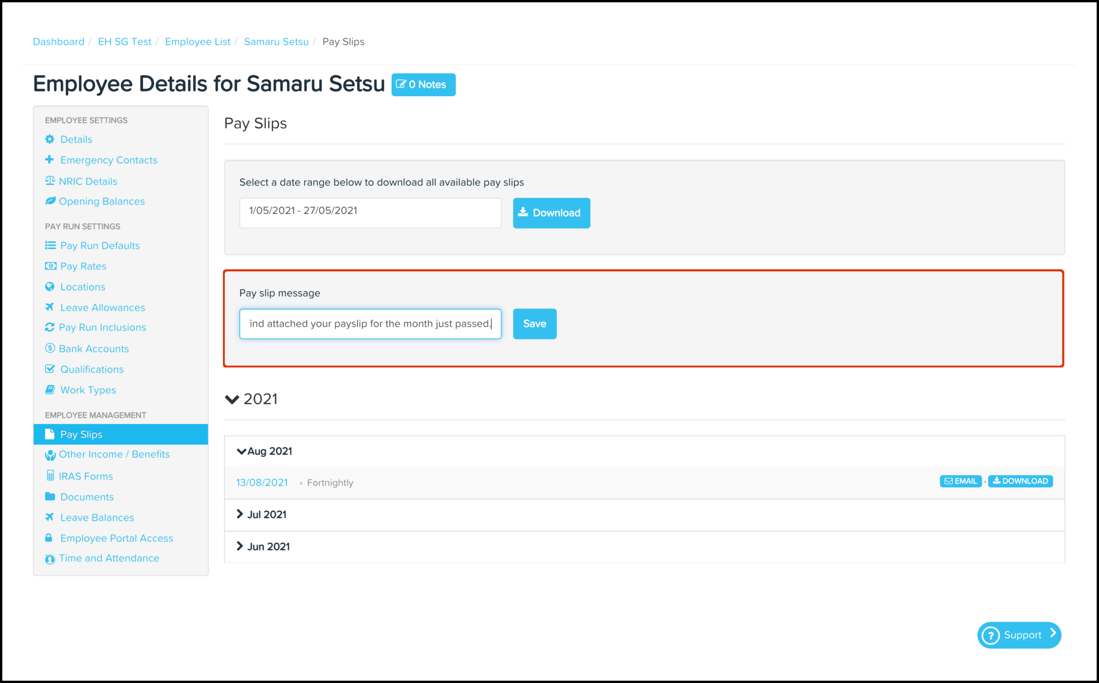Click the globe icon beside Locations
This screenshot has height=683, width=1099.
[50, 286]
